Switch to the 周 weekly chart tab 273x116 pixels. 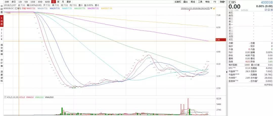pos(58,2)
